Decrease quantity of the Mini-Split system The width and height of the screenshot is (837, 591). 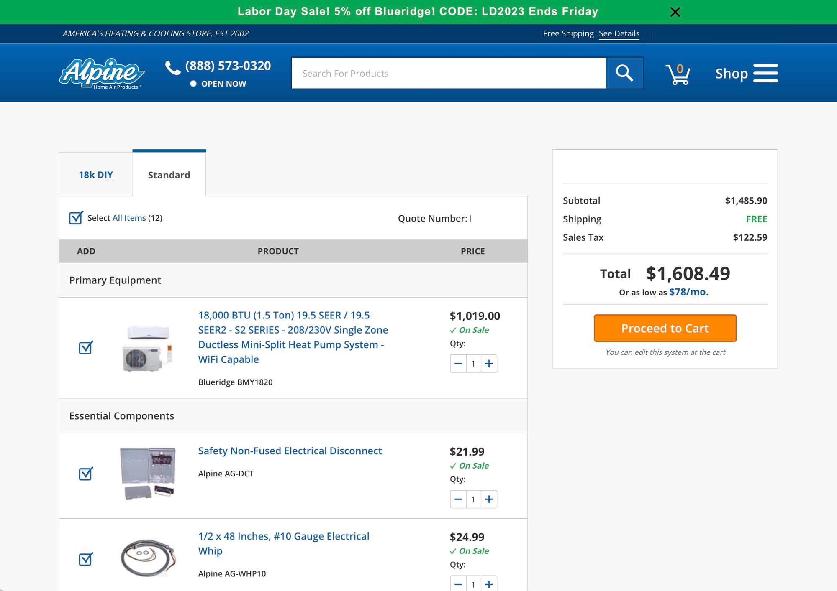(x=458, y=364)
